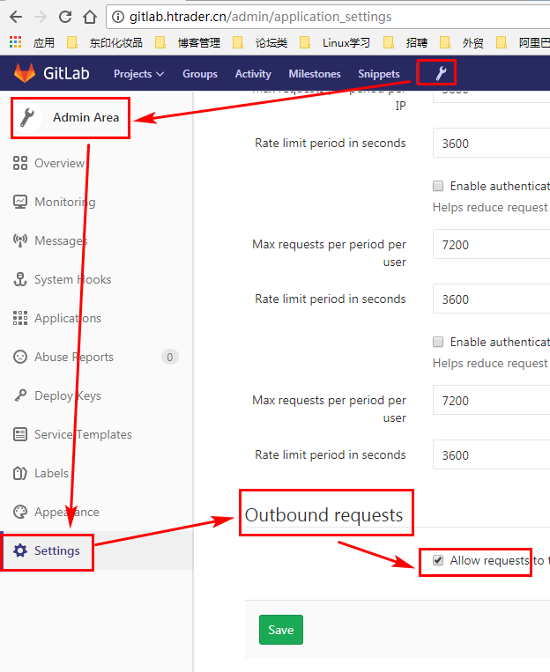Viewport: 550px width, 672px height.
Task: Click the GitLab fox logo
Action: tap(25, 73)
